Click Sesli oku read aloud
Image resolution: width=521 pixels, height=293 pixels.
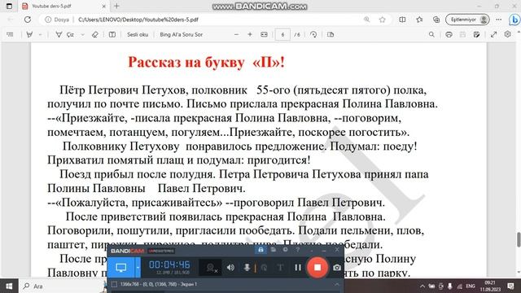(x=138, y=34)
